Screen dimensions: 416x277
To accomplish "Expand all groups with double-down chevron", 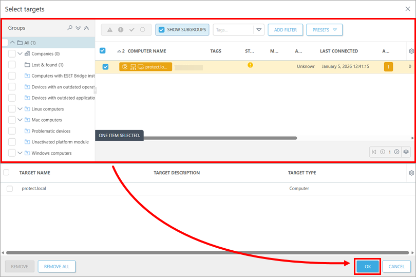I will [78, 28].
